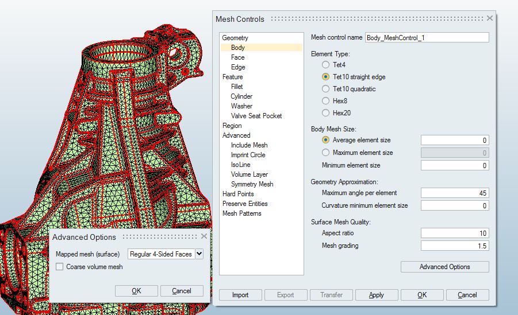Select the Tet4 element type
Screen dimensions: 518x315
pyautogui.click(x=325, y=65)
